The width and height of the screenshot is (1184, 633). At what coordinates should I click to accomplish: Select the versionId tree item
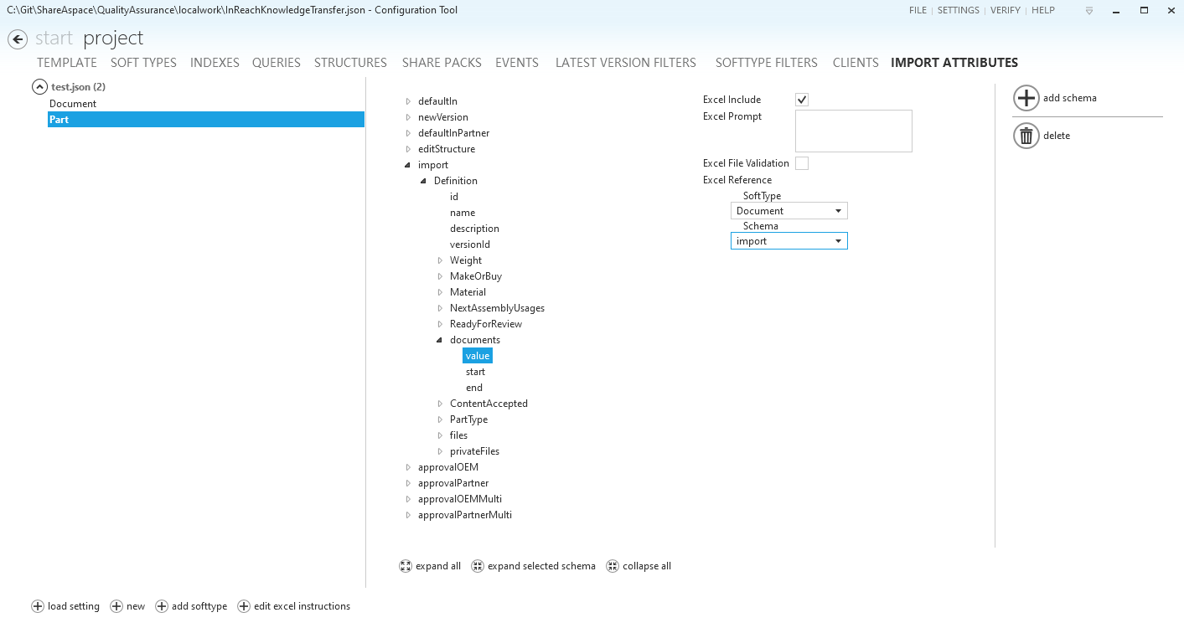click(469, 244)
